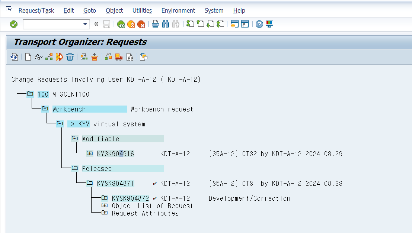The image size is (412, 233).
Task: Click the Save floppy disk icon
Action: (106, 24)
